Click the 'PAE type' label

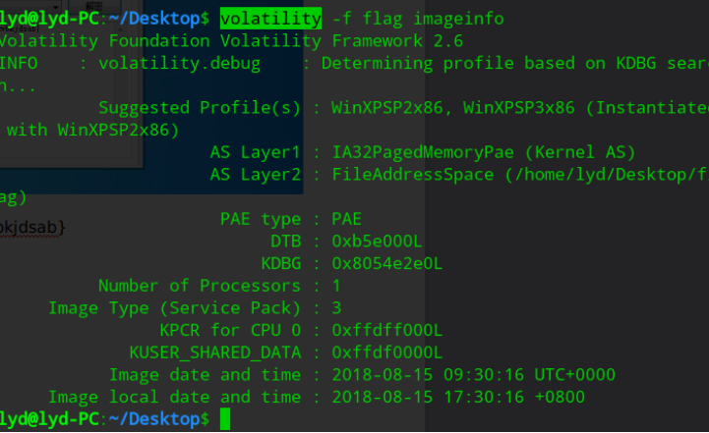261,219
